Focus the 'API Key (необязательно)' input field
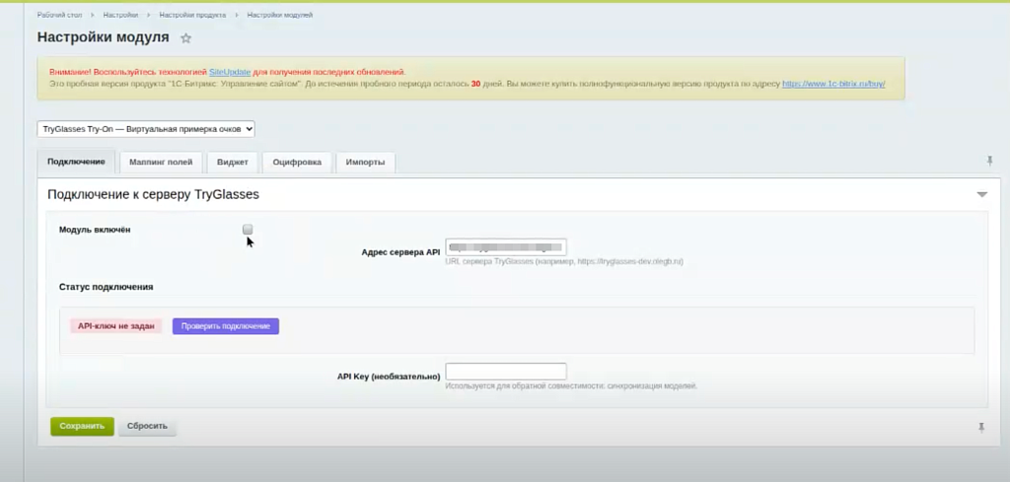 click(506, 372)
